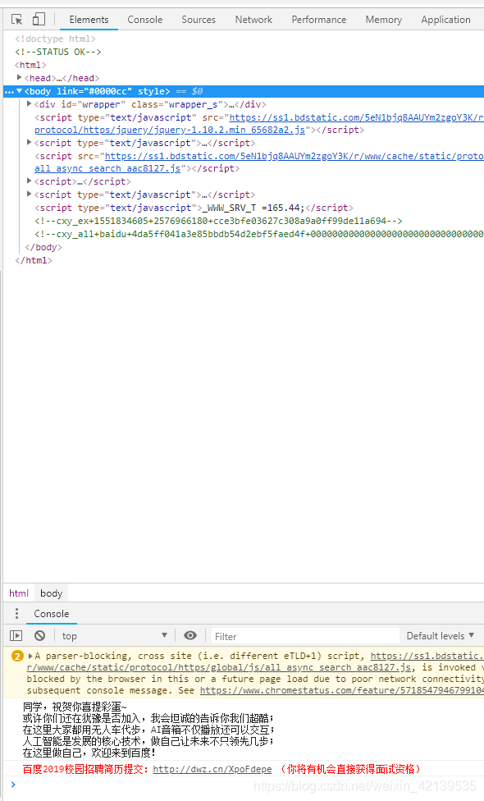Image resolution: width=484 pixels, height=801 pixels.
Task: Click the Chinese easter egg console message
Action: tap(148, 730)
